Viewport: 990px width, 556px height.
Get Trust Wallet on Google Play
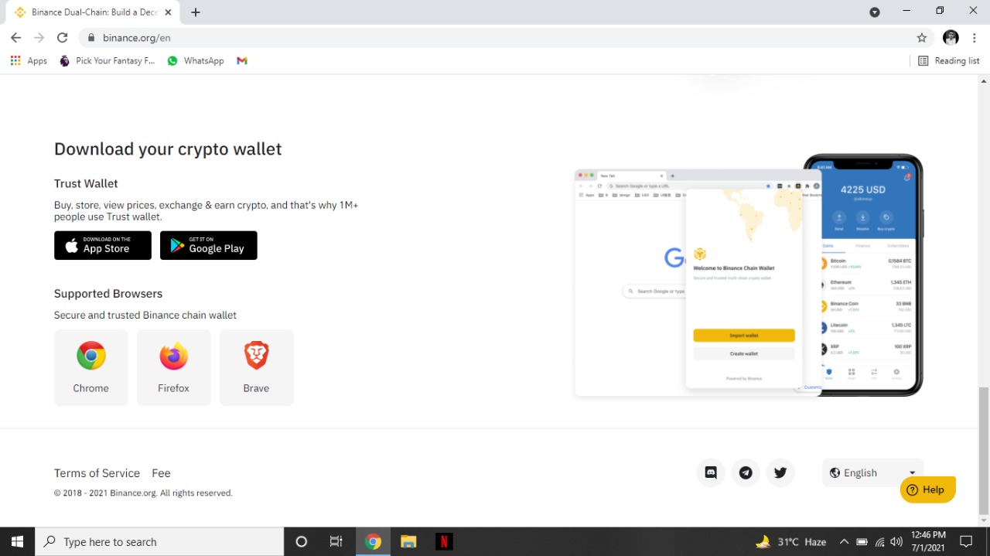click(x=209, y=245)
